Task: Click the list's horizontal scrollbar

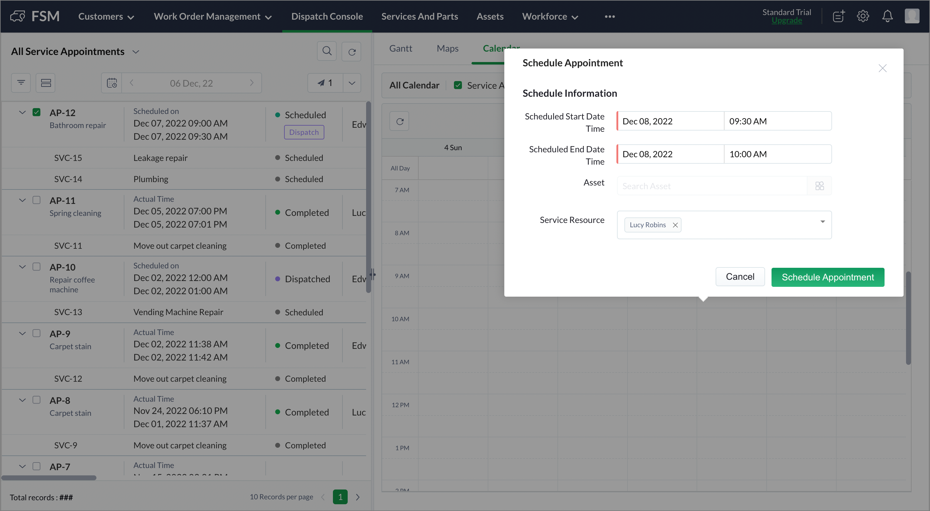Action: [x=49, y=478]
